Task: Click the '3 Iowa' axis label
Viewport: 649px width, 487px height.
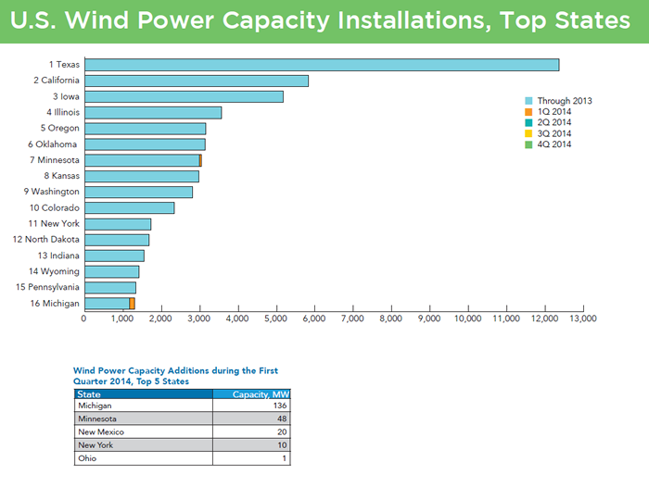Action: 66,96
